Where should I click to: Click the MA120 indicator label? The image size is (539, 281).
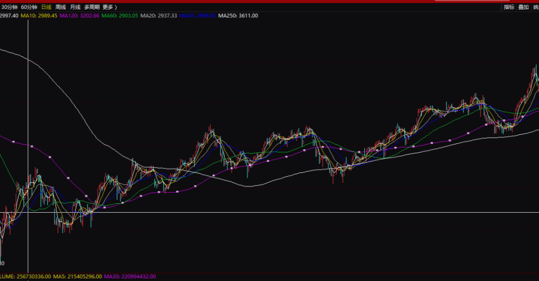(x=79, y=16)
